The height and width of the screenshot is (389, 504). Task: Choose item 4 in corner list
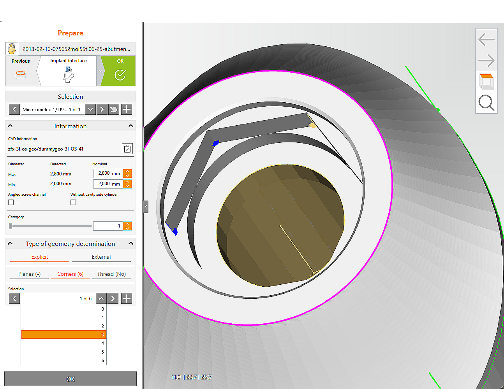coord(63,343)
